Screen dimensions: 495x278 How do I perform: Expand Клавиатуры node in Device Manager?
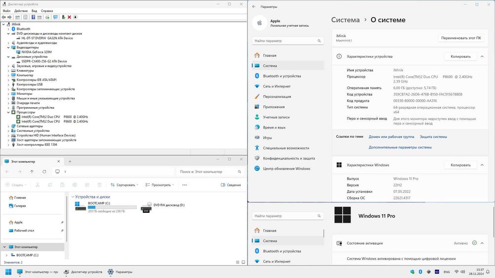tap(8, 71)
